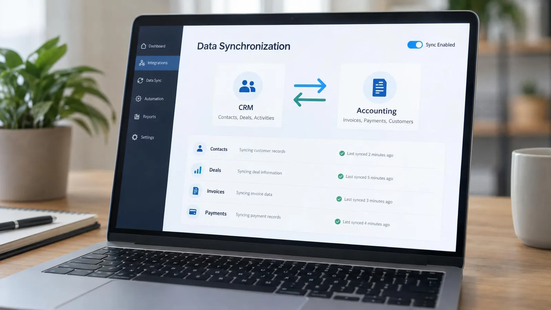Click the Deals row bar chart icon
Image resolution: width=551 pixels, height=310 pixels.
point(198,170)
